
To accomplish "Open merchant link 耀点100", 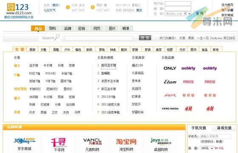I will 137,65.
